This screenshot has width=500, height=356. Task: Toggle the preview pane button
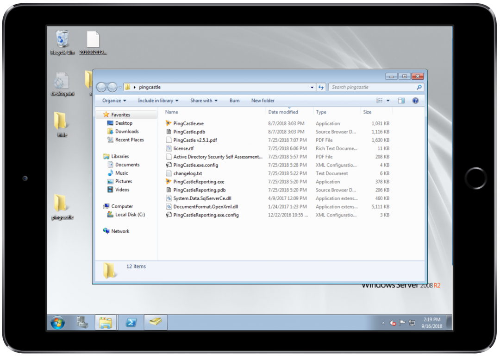(x=401, y=101)
